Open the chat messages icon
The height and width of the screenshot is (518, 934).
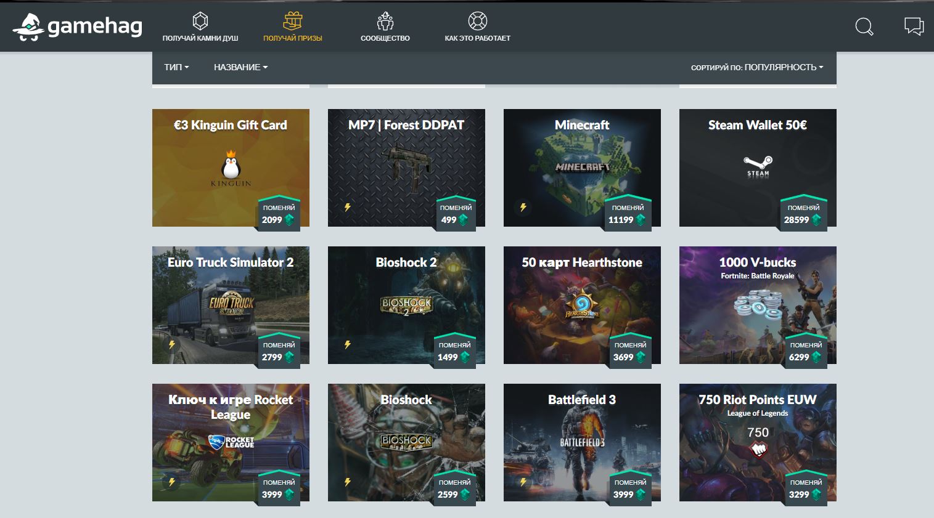914,26
